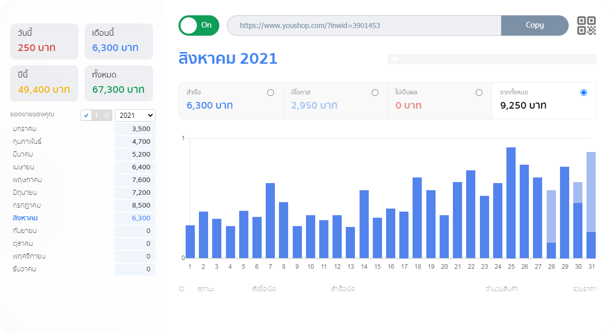Screen dimensions: 612x333
Task: Open the 2021 year dropdown
Action: [x=135, y=115]
